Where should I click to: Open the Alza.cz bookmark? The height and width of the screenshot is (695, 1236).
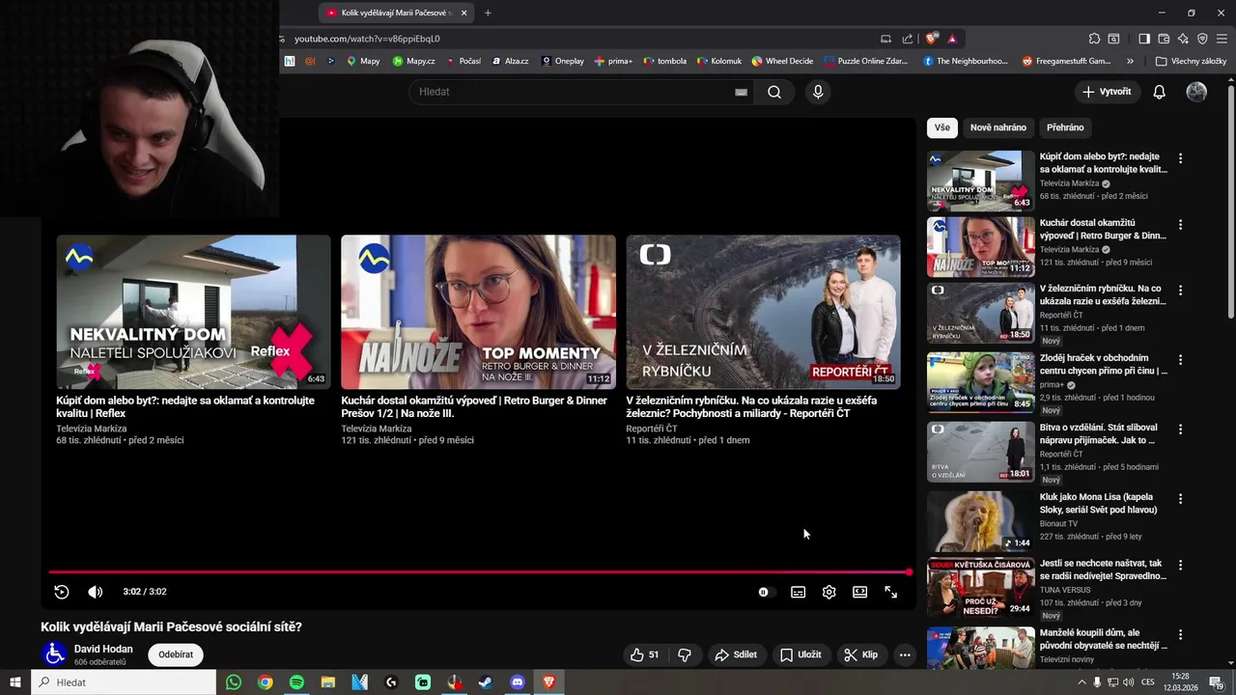pos(510,61)
